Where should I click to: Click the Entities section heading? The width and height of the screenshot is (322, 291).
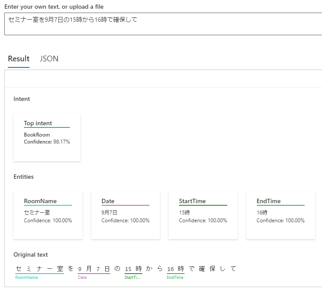pos(23,177)
